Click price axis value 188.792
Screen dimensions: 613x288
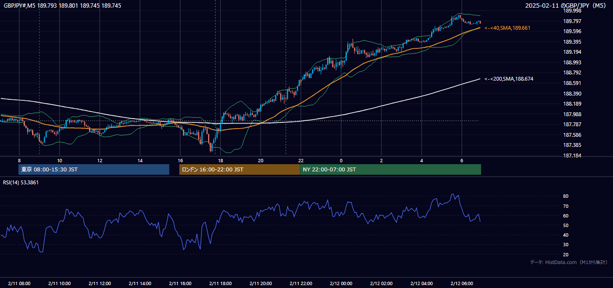point(572,72)
